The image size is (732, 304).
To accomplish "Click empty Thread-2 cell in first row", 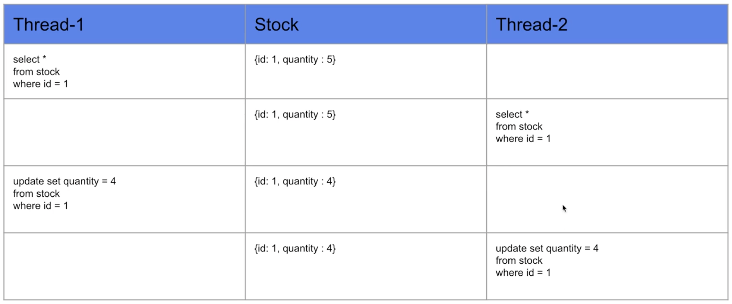I will click(x=607, y=72).
